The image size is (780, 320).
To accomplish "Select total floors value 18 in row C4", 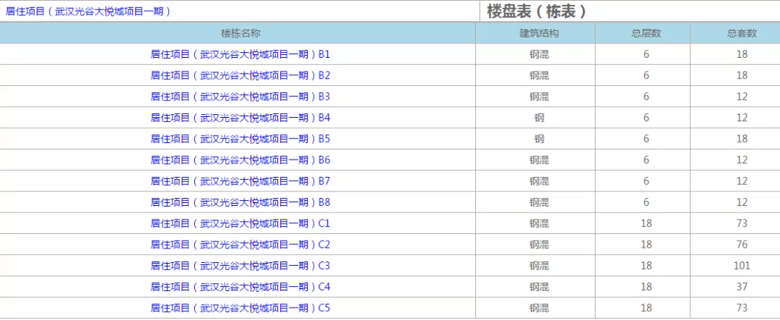I will (x=646, y=287).
